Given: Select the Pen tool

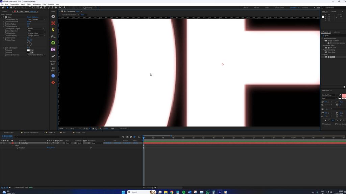Looking at the screenshot, I should point(41,7).
